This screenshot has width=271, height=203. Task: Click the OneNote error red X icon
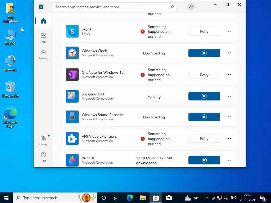tap(143, 75)
